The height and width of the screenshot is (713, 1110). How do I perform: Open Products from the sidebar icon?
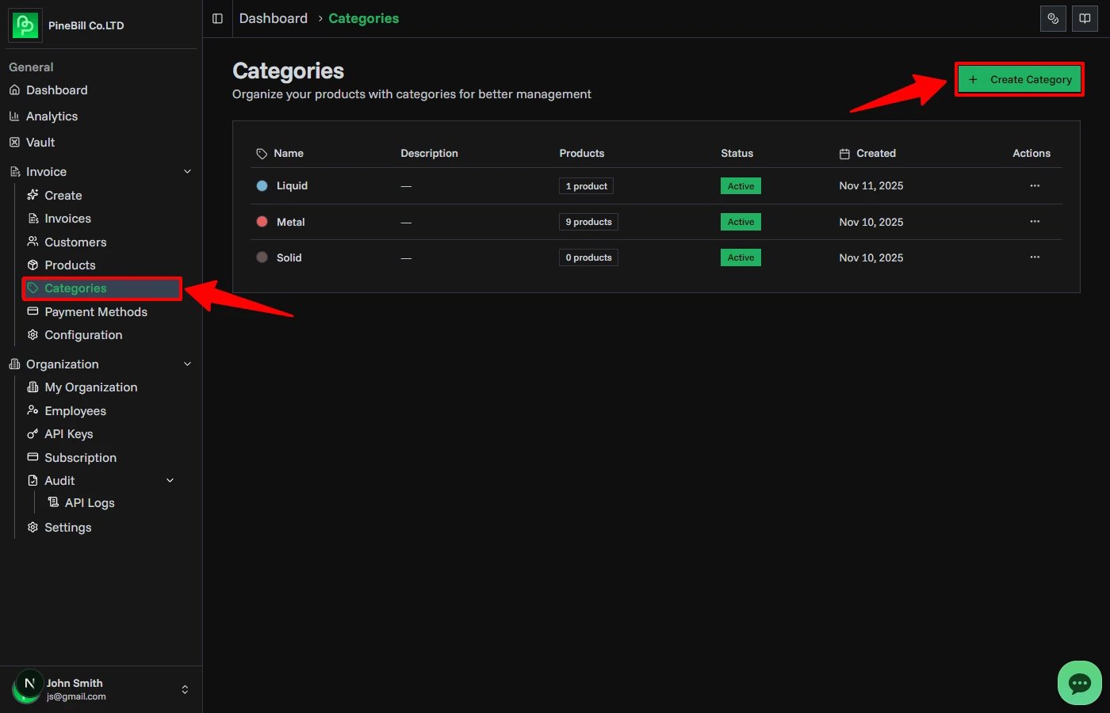click(34, 265)
